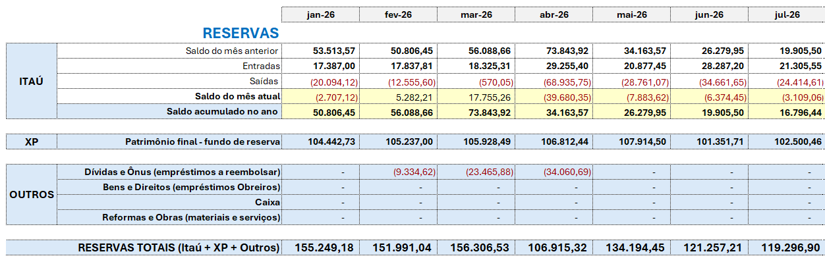Click the Patrimônio final - fundo de reserva label
The width and height of the screenshot is (825, 258).
203,142
